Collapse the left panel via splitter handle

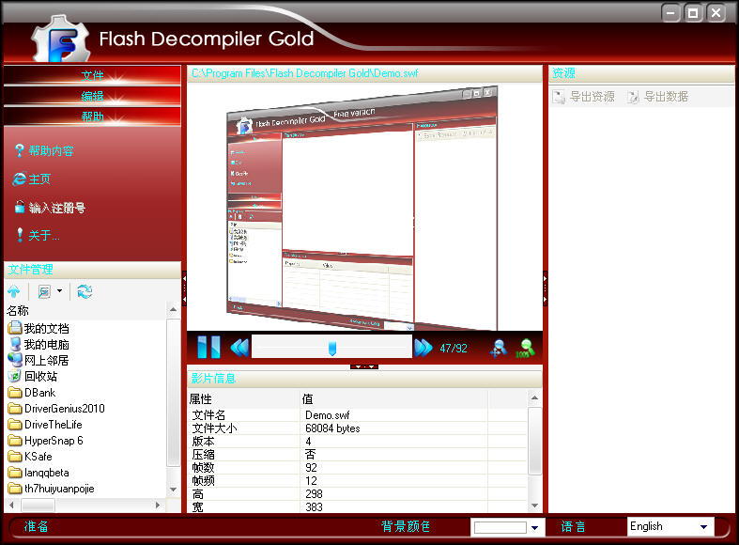tap(184, 288)
